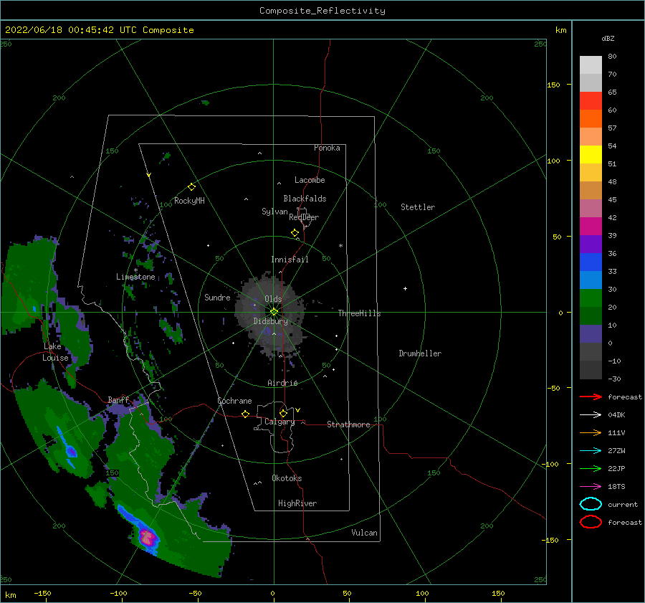
Task: Click the Strathmore town label
Action: (348, 424)
